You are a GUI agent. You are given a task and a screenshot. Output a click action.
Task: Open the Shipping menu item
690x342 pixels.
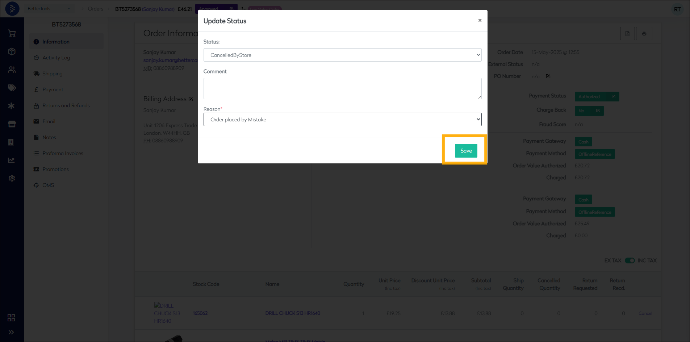[x=53, y=74]
